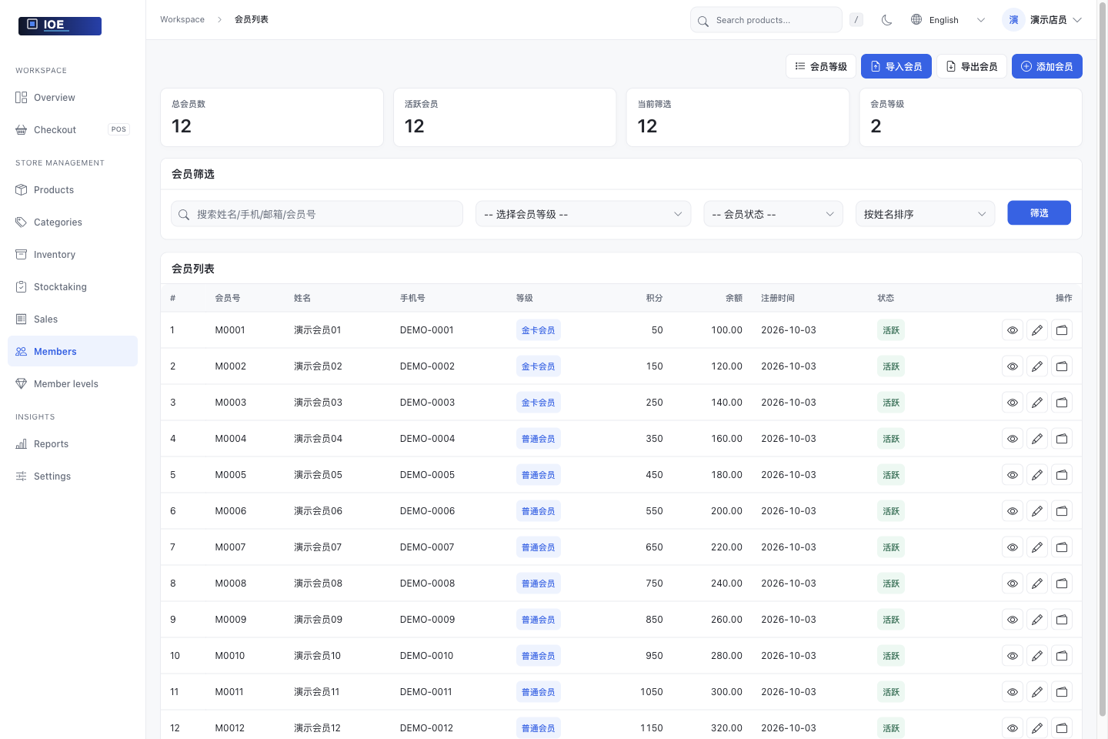
Task: Click the 会员等级 button
Action: pyautogui.click(x=821, y=66)
